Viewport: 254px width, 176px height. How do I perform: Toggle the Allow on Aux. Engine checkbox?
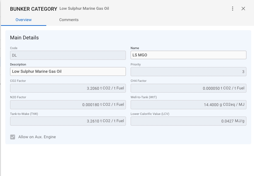(13, 137)
